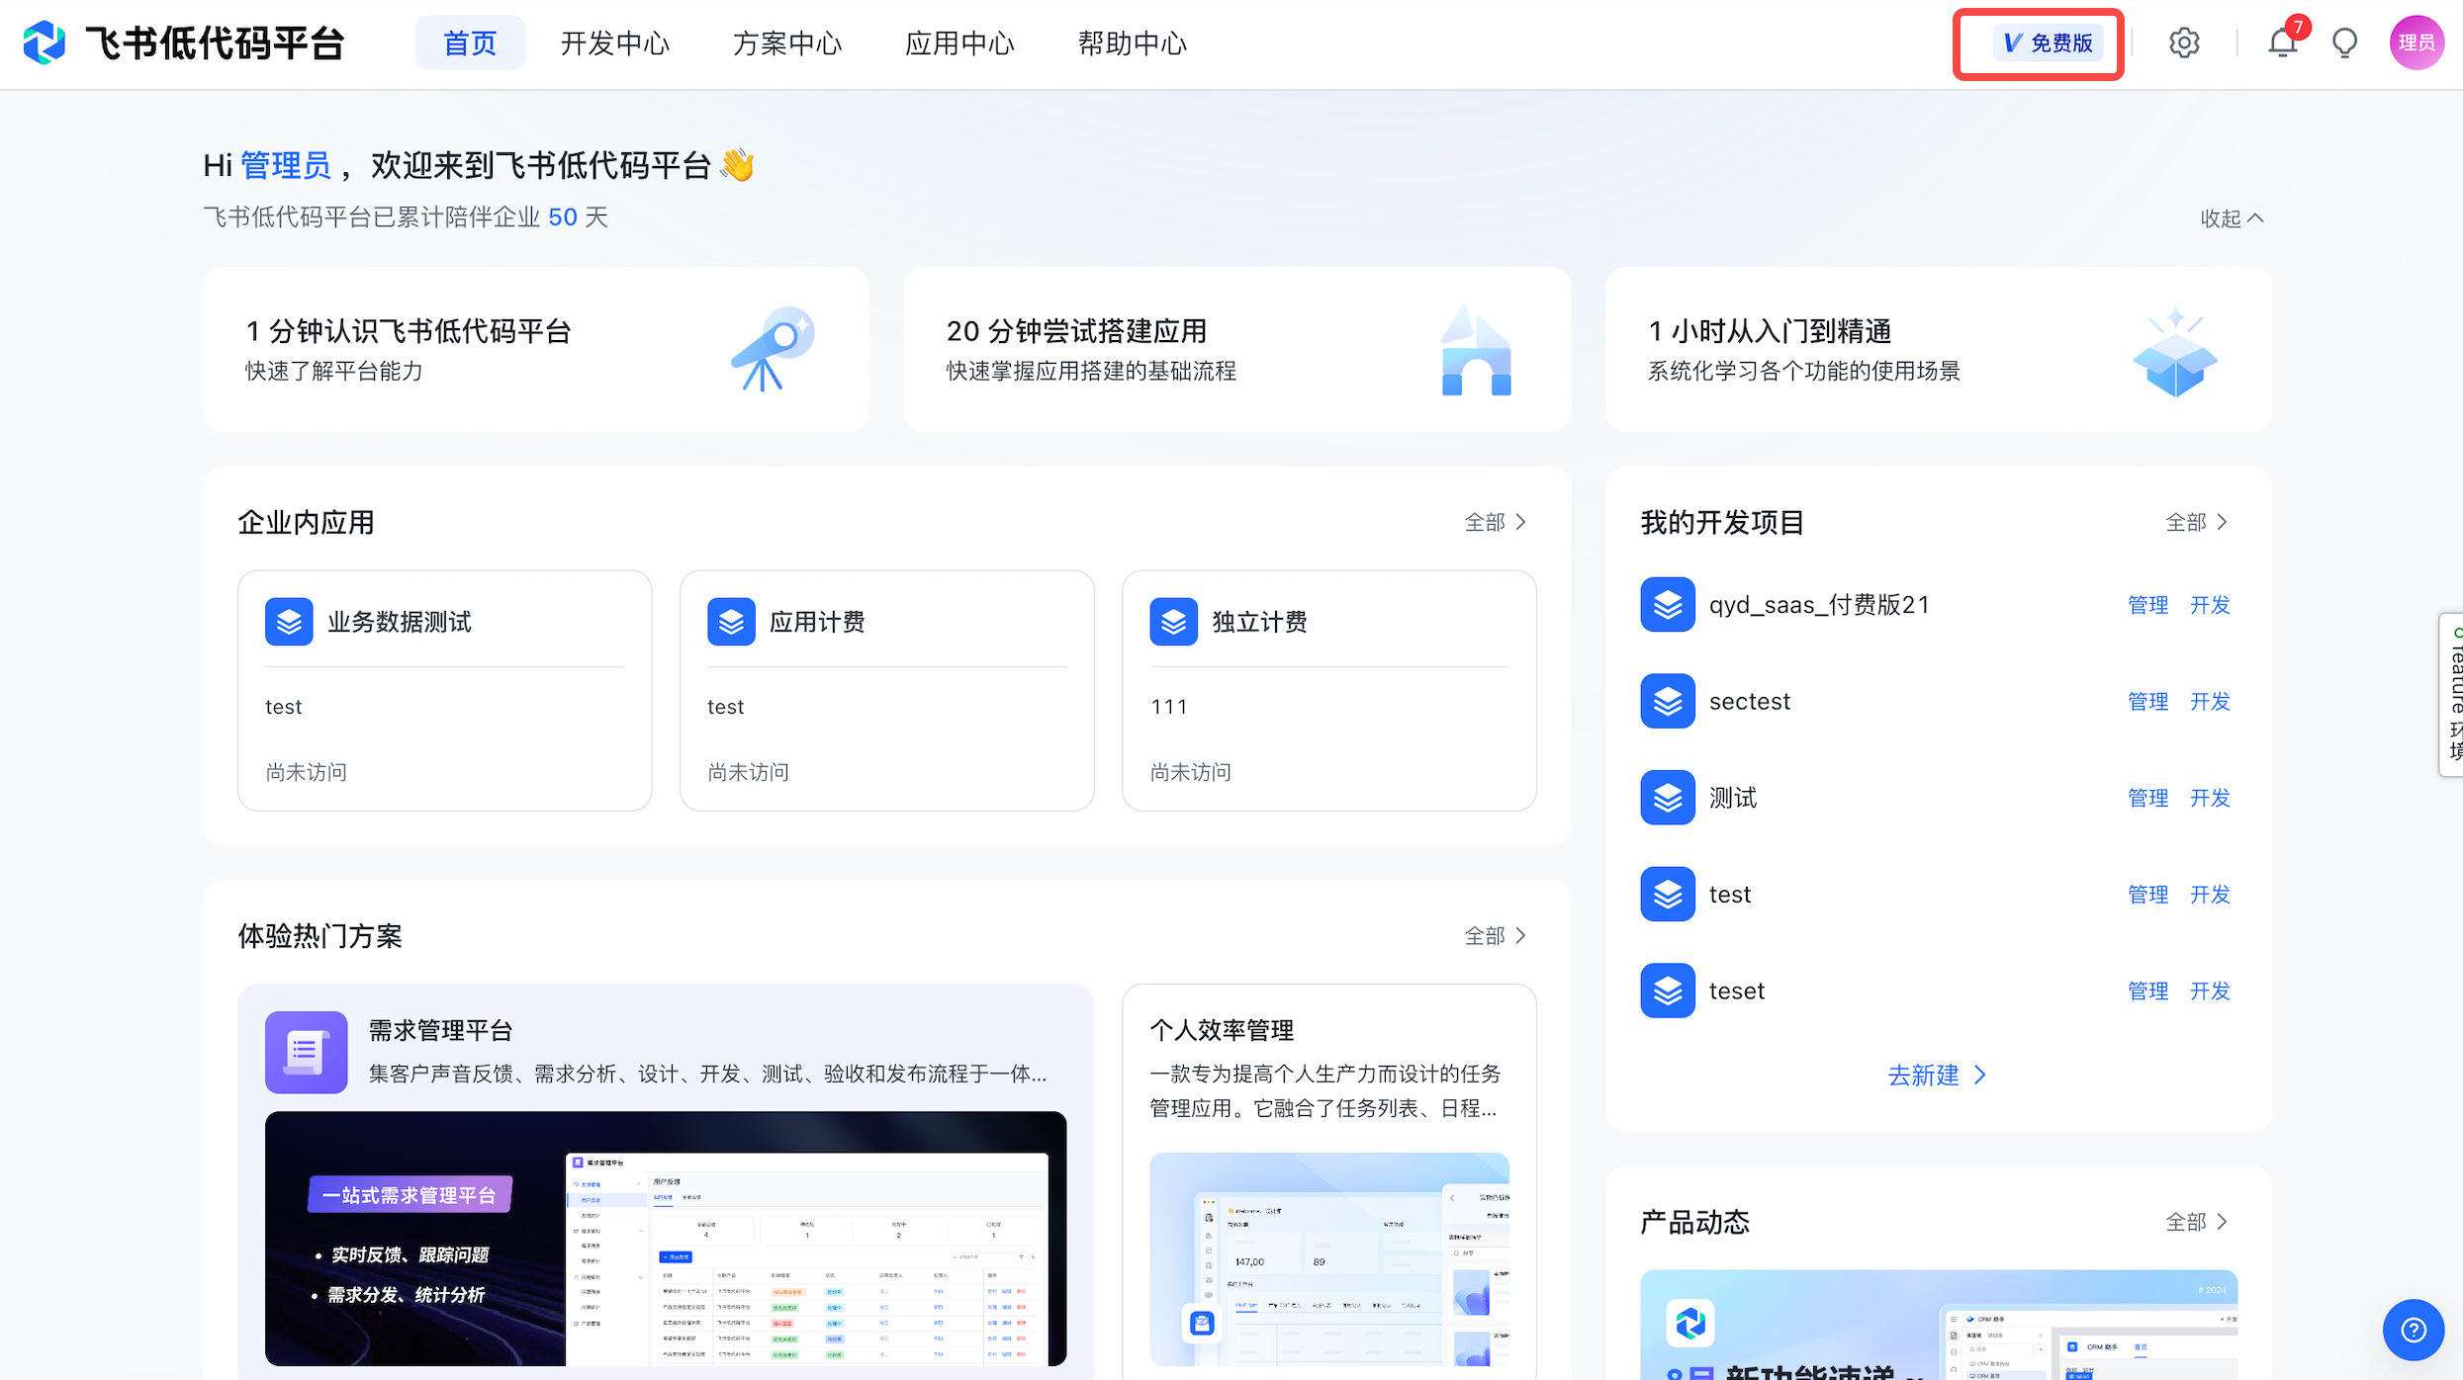Screen dimensions: 2463x1380
Task: Click the 50 天 accompaniment days text
Action: pyautogui.click(x=578, y=217)
